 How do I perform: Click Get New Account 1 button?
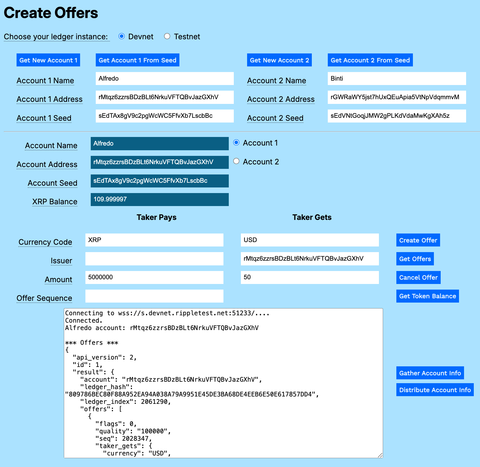point(48,60)
